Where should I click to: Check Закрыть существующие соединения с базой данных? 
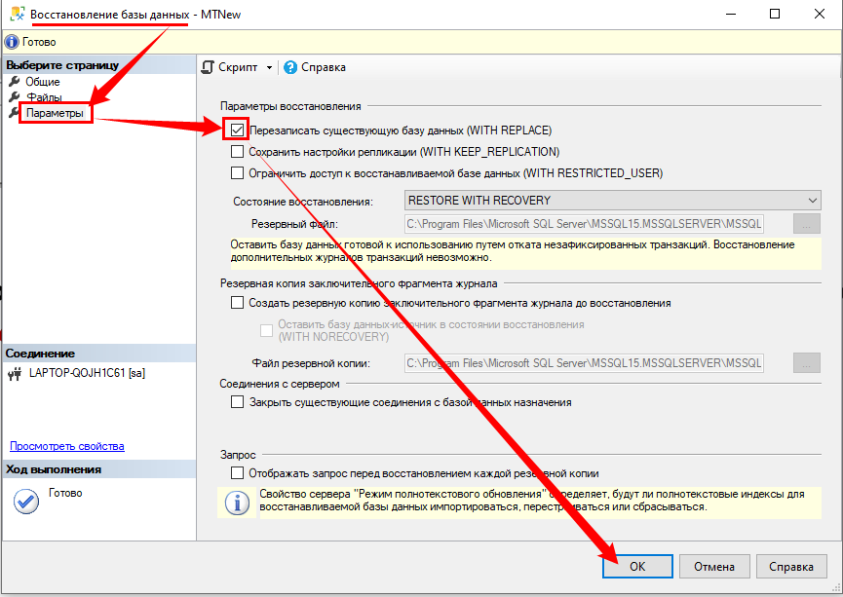click(x=237, y=402)
